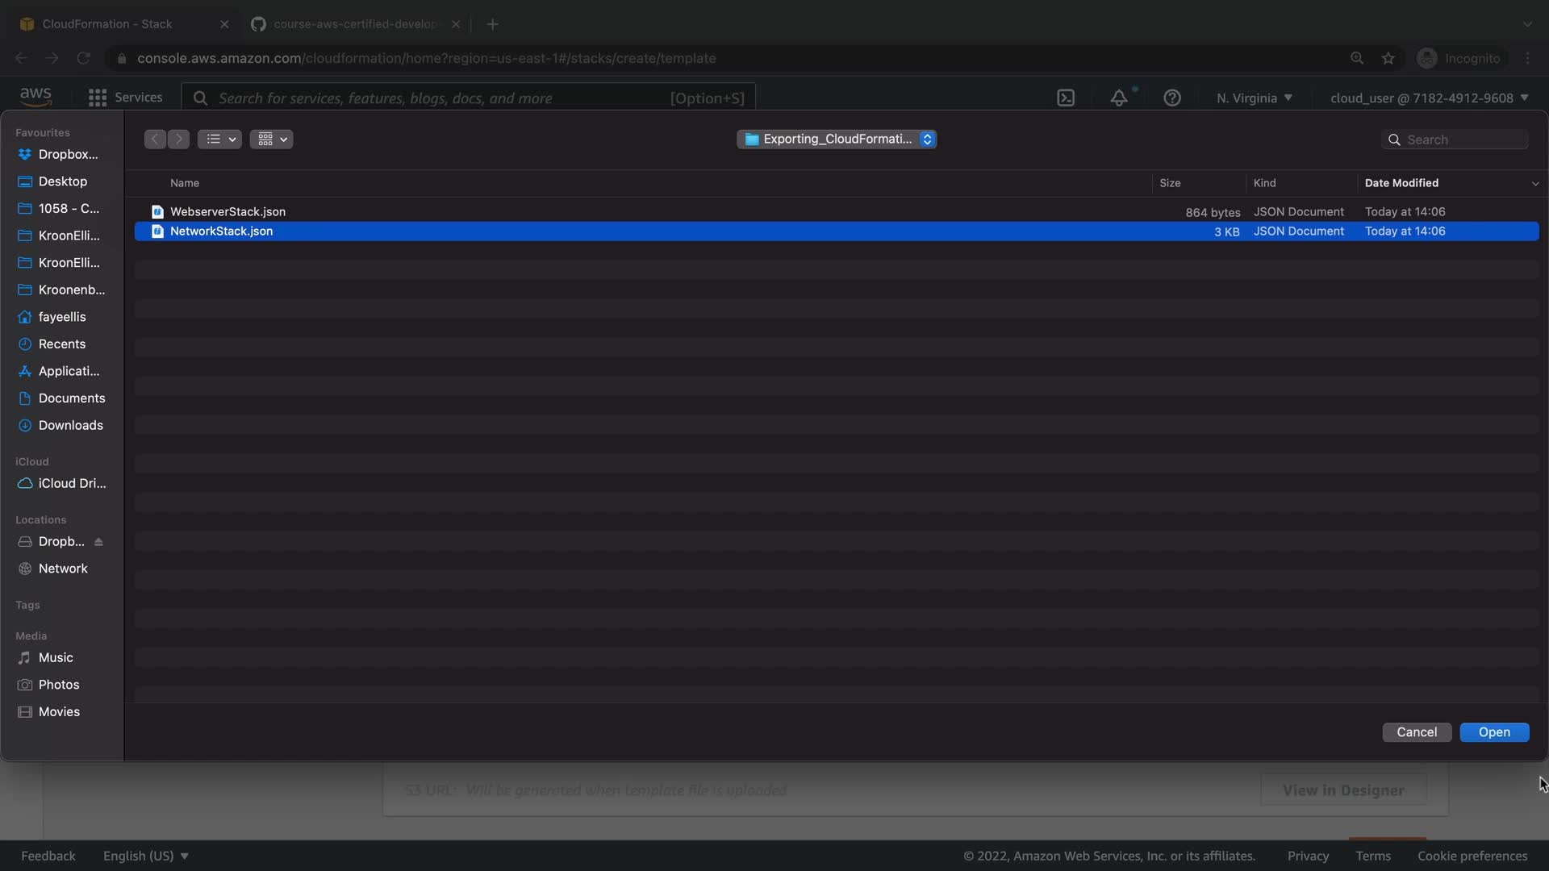Select Downloads in the sidebar
This screenshot has width=1549, height=871.
[70, 425]
